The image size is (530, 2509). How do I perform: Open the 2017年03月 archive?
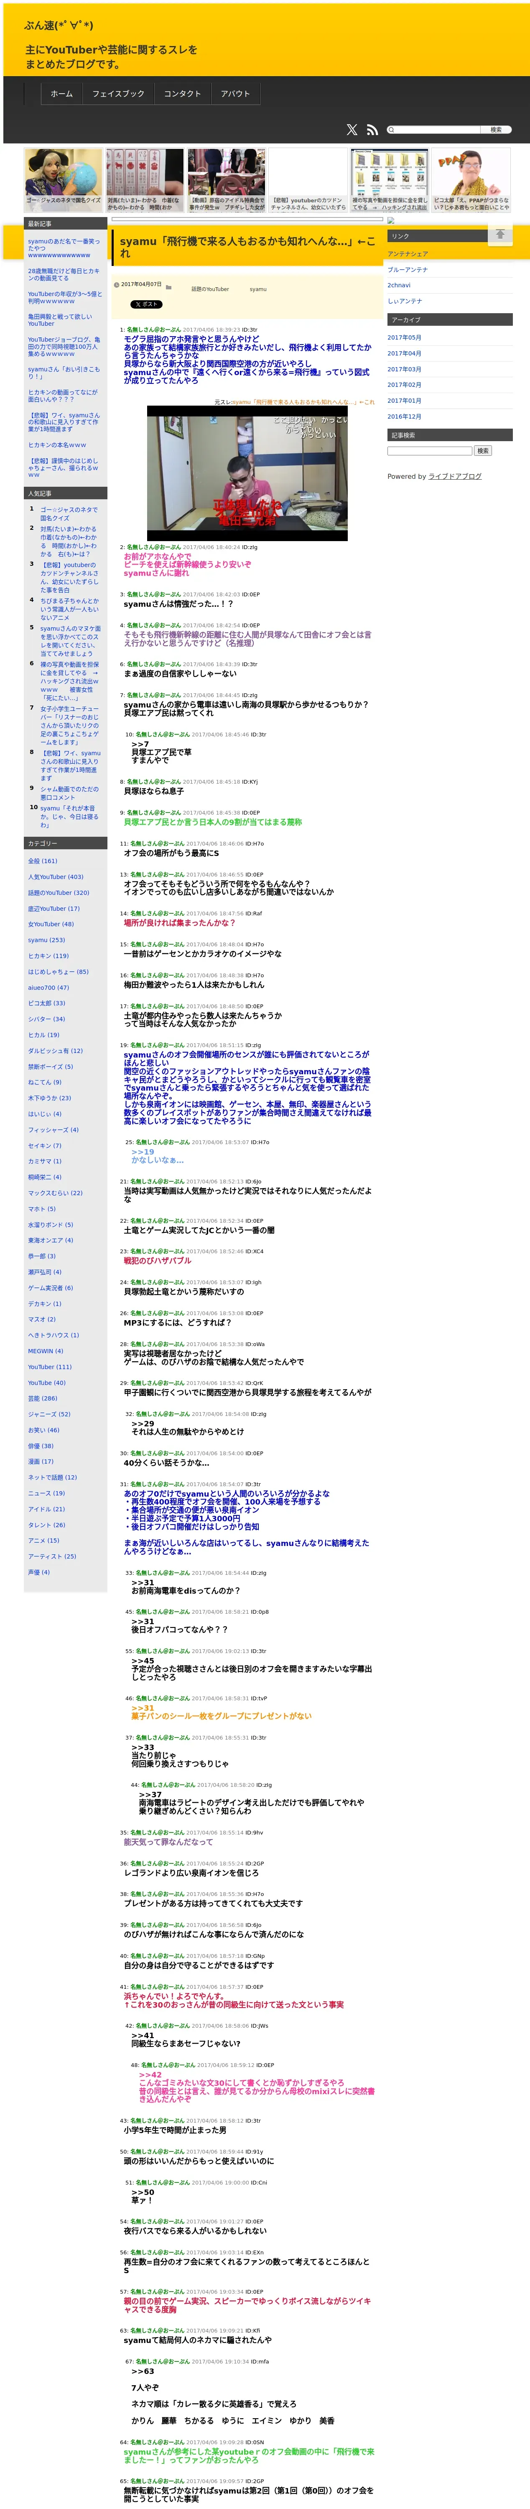[404, 369]
